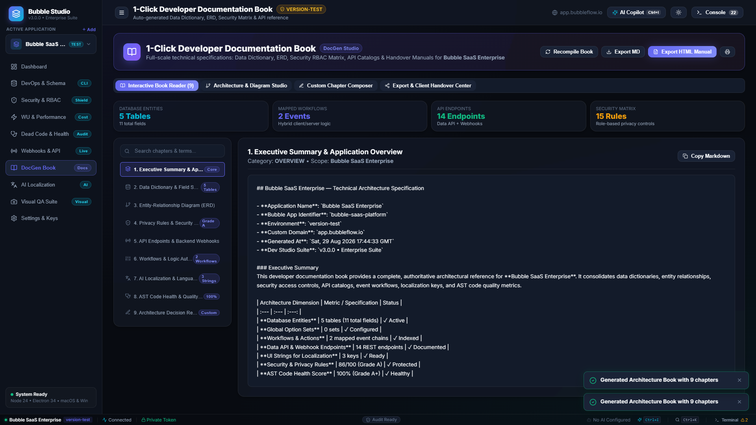Open chapter 4. Privacy Rules & Security

(x=172, y=223)
